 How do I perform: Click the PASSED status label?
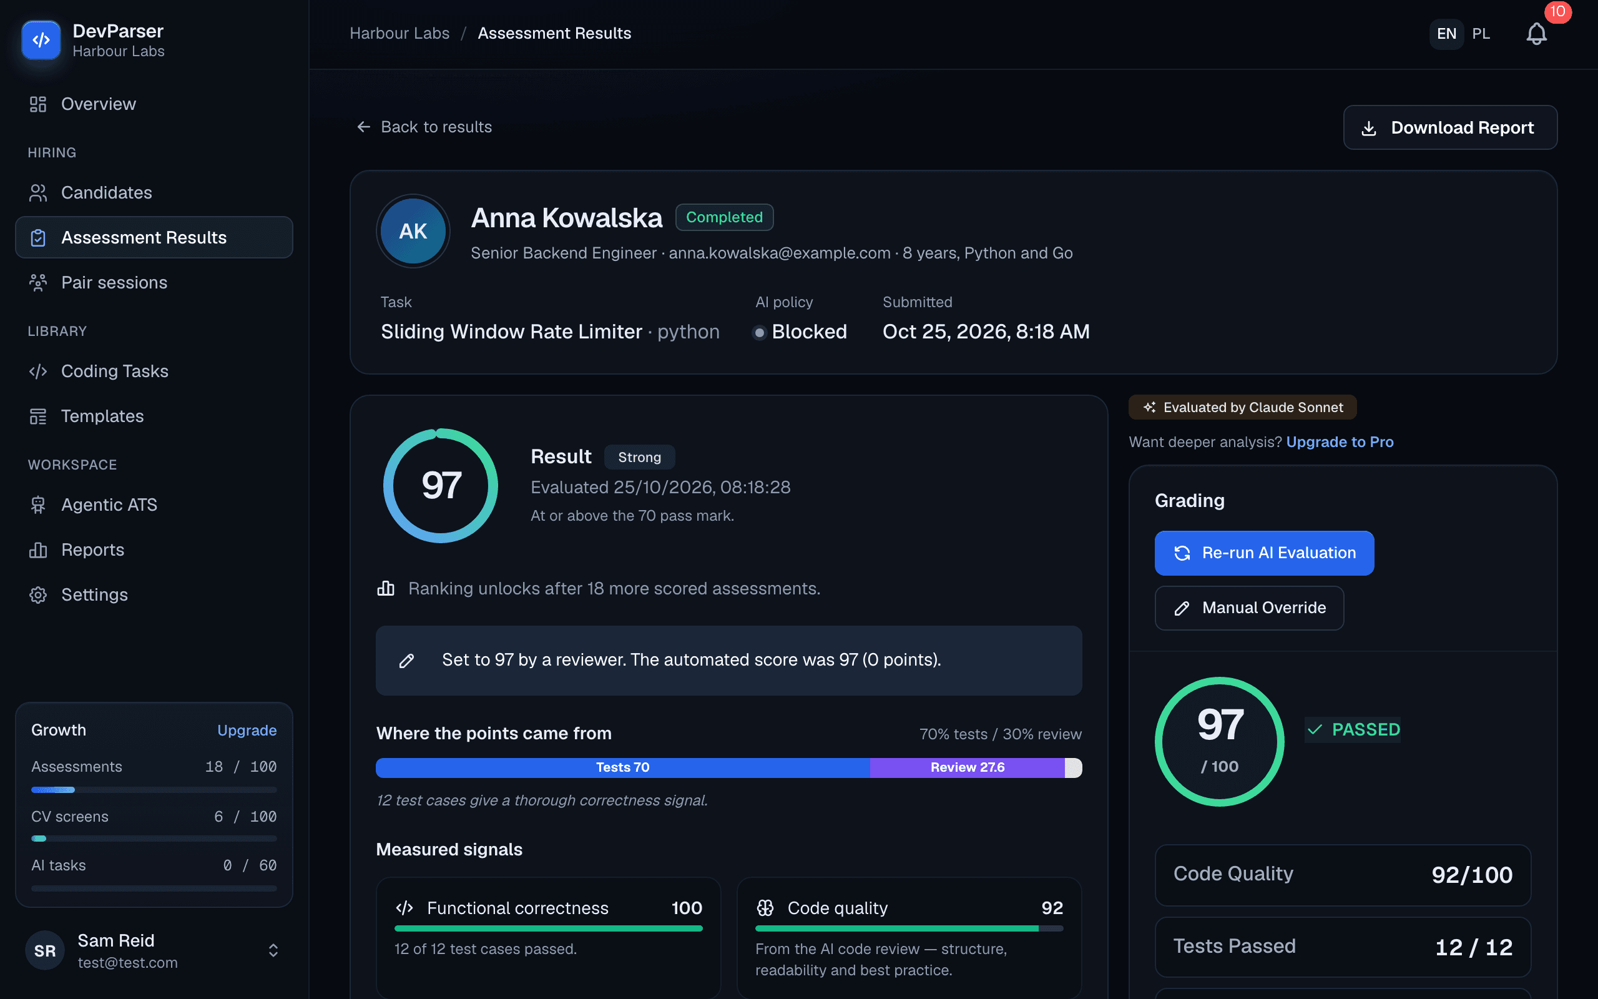point(1353,729)
